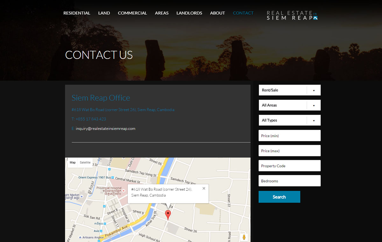
Task: Switch the map to Satellite view
Action: [x=85, y=163]
